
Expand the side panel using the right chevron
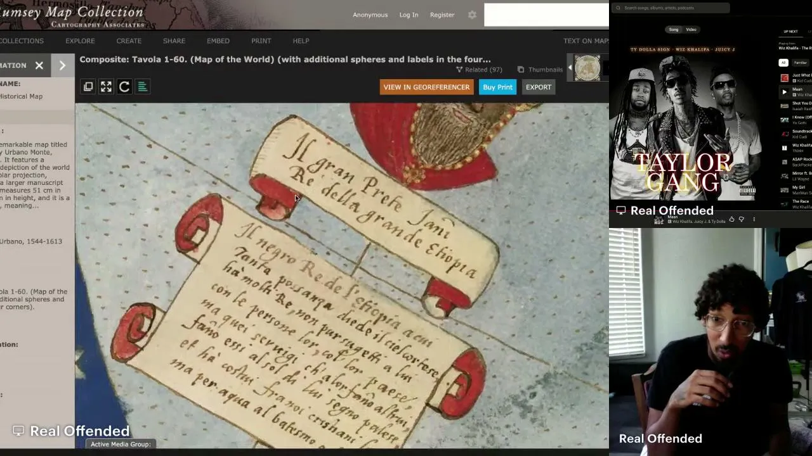62,65
